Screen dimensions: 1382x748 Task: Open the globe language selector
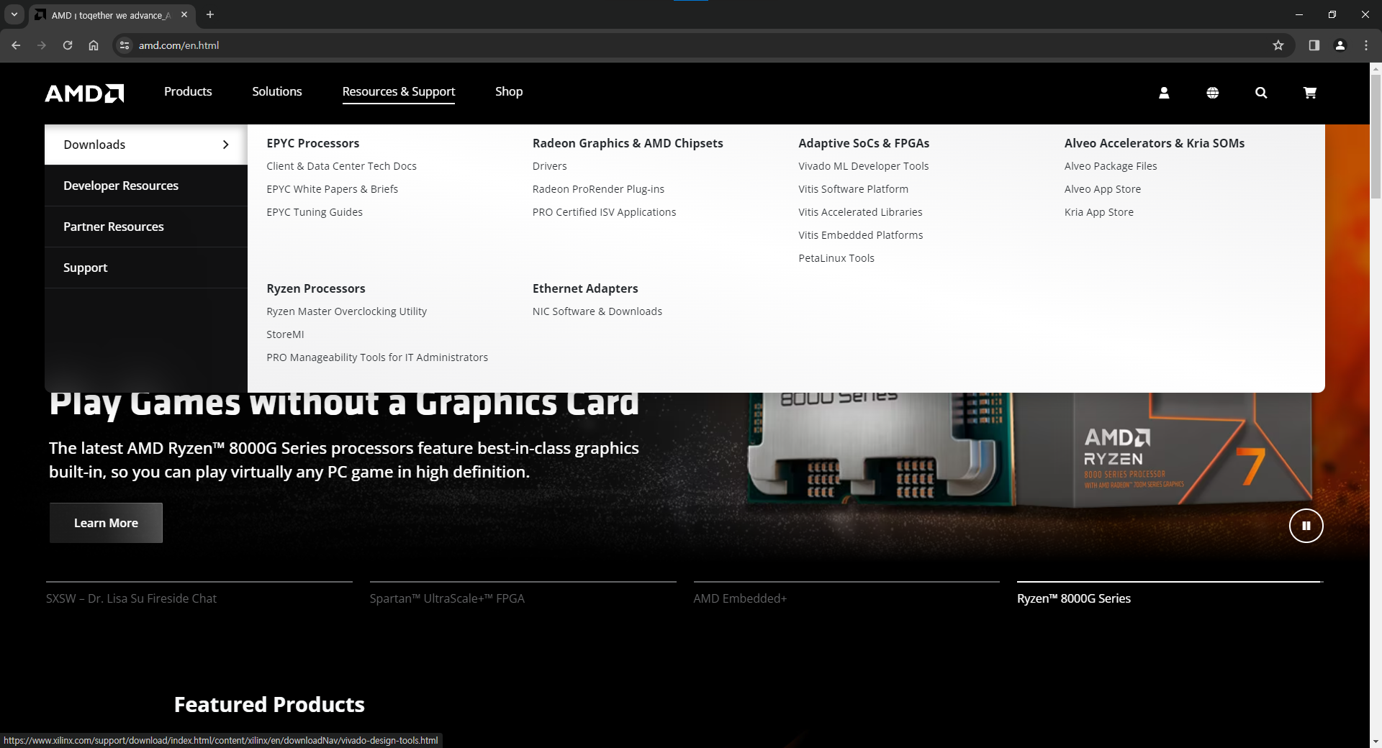(1213, 93)
